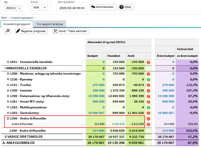Screen dimensions: 201x148
Task: Expand 1200 - Maskiner, anlegg row
Action: click(8, 74)
